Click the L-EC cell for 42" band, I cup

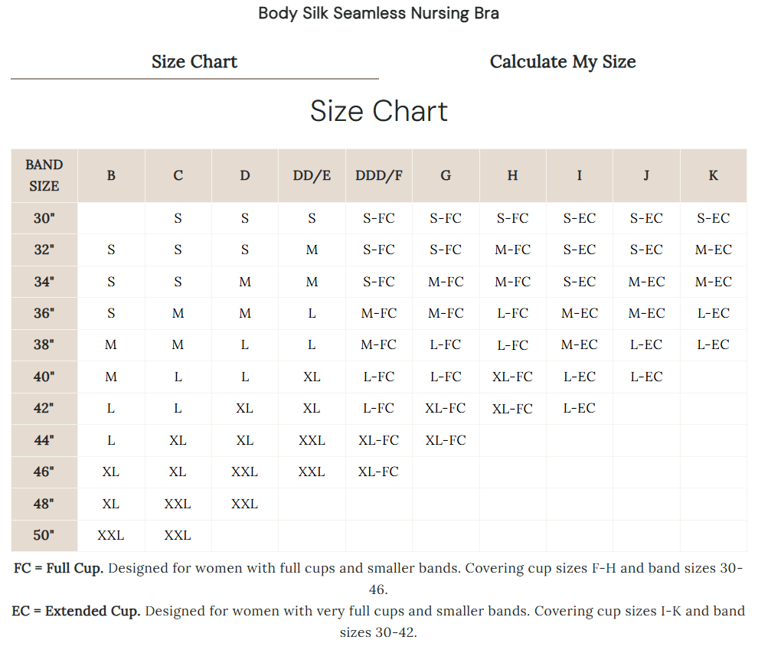579,408
